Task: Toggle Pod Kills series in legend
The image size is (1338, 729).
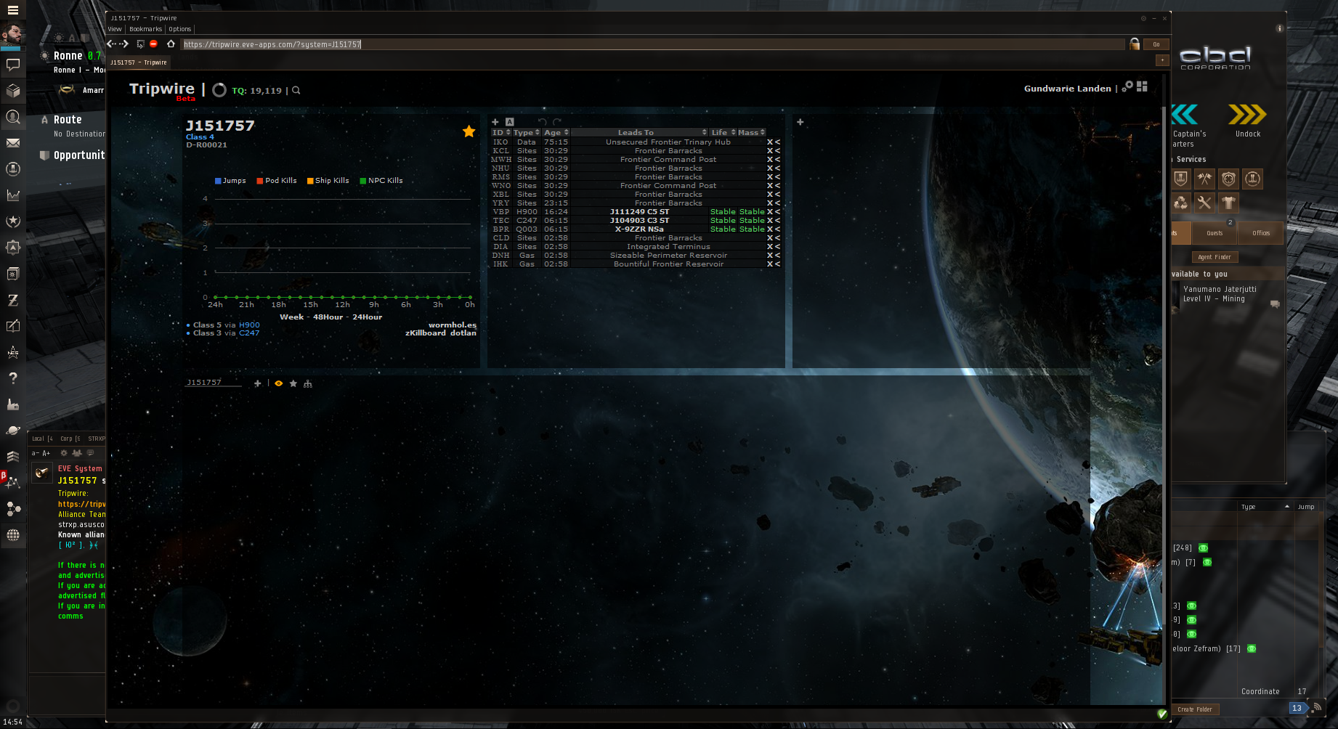Action: (x=277, y=181)
